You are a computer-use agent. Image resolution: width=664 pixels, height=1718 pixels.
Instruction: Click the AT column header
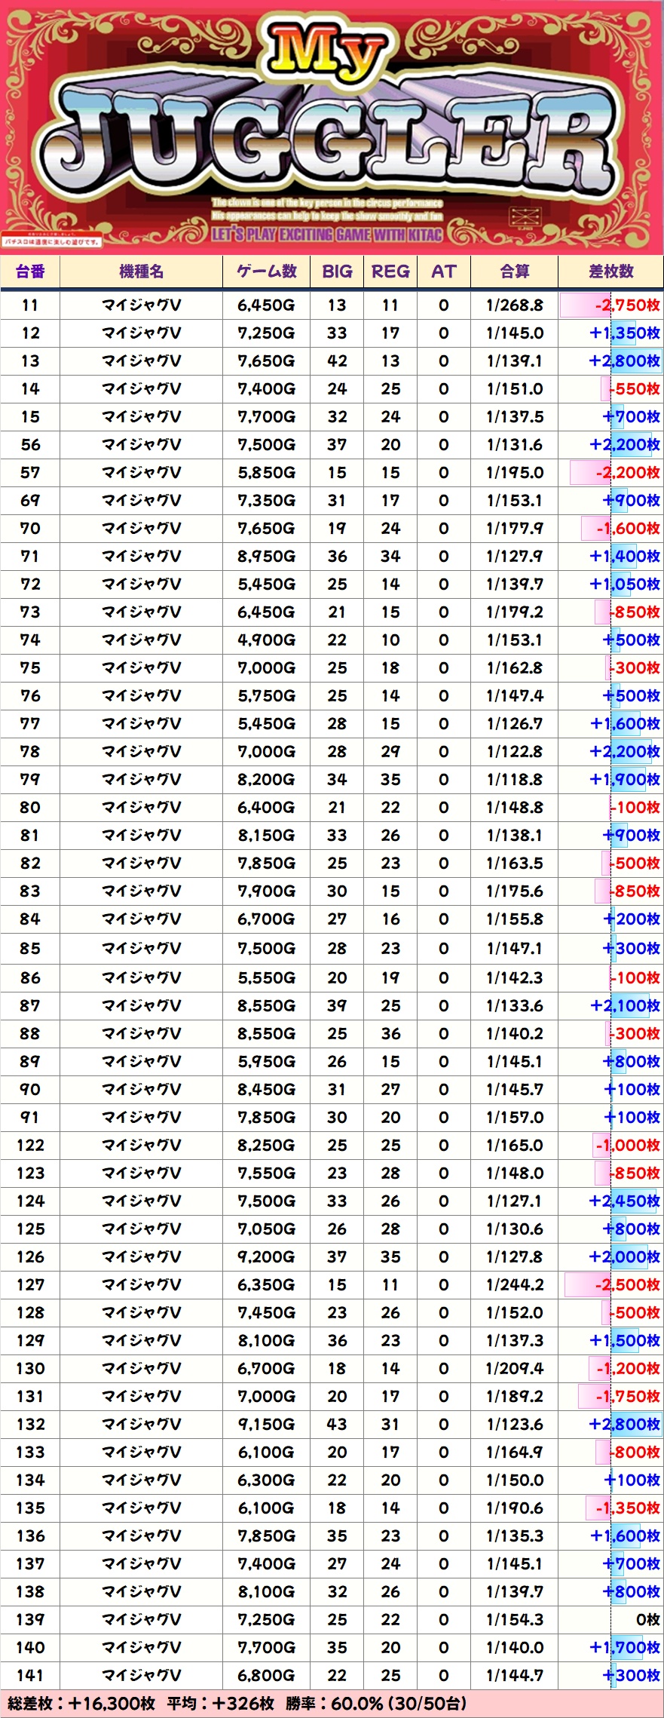pyautogui.click(x=444, y=272)
